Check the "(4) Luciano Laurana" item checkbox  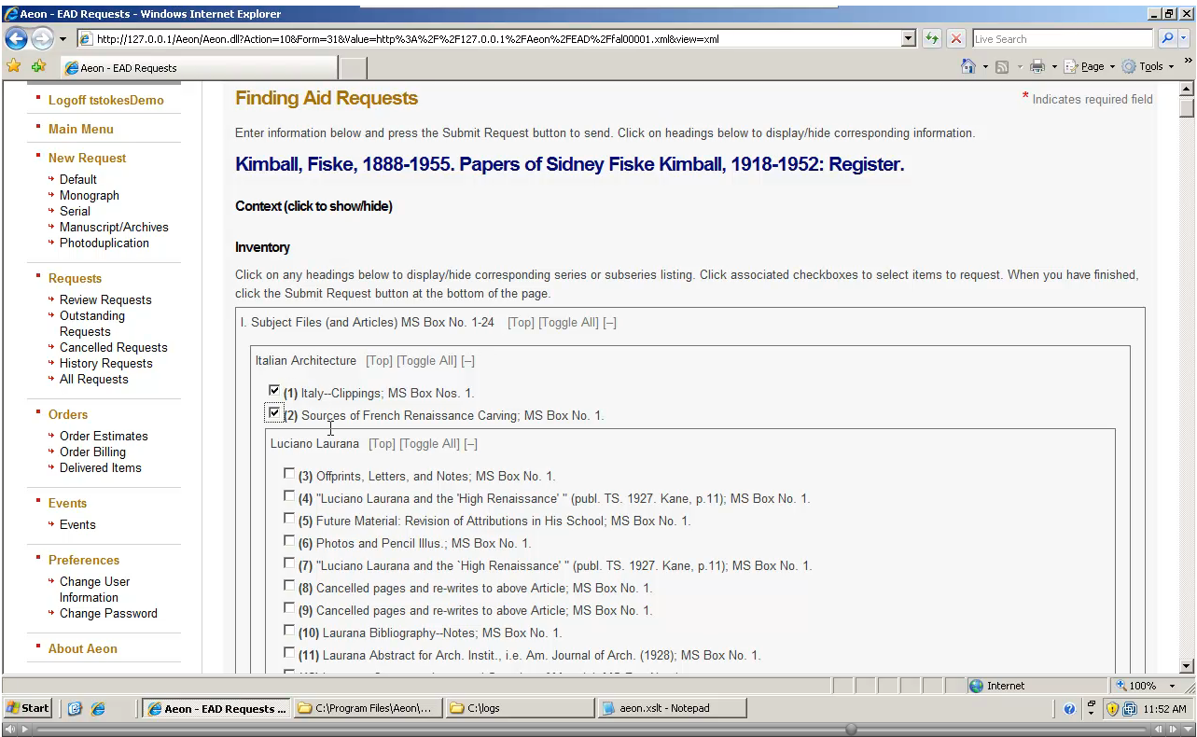(x=289, y=495)
